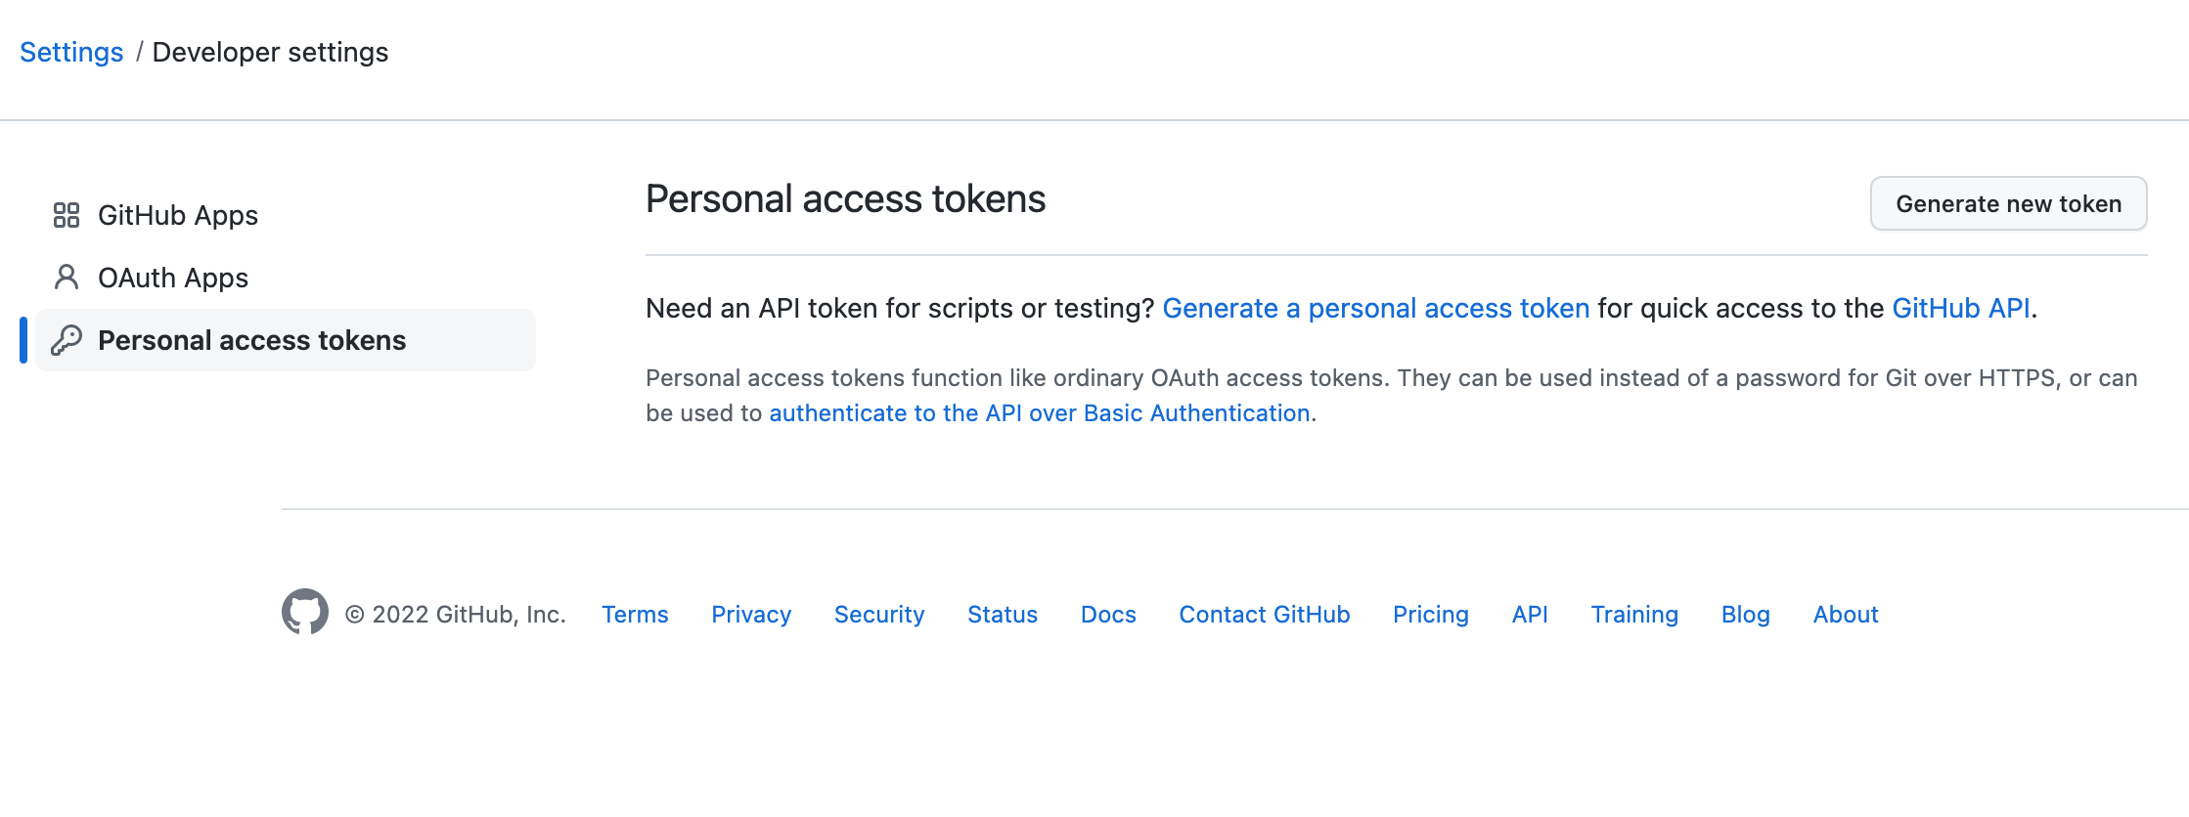
Task: Click the GitHub Octocat logo in footer
Action: click(305, 612)
